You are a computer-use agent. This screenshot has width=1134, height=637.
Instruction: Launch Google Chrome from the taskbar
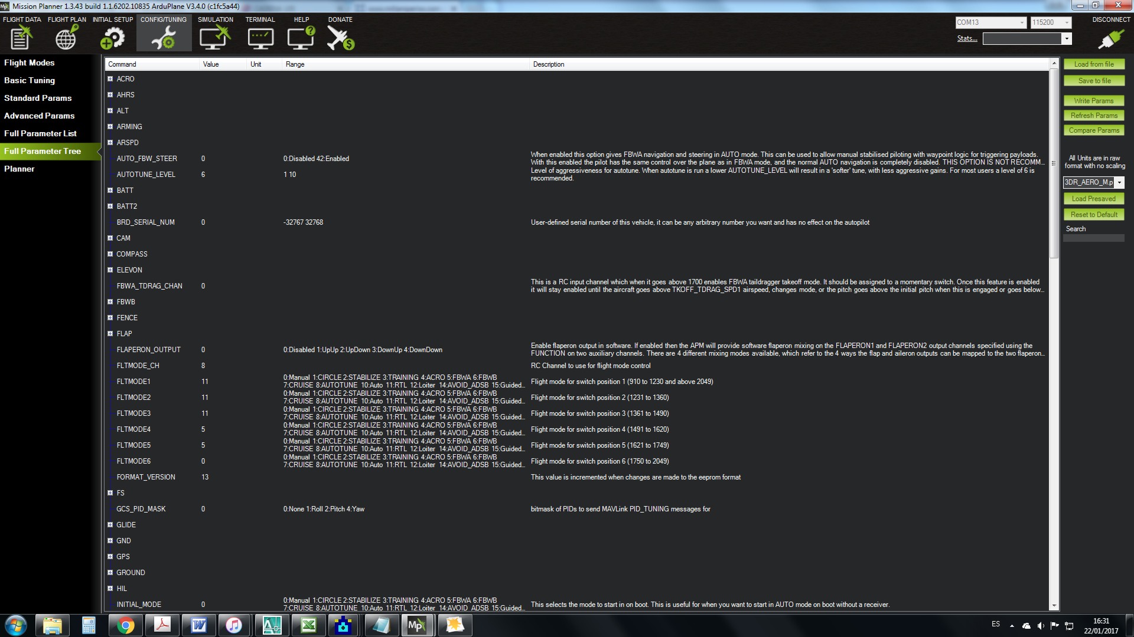pyautogui.click(x=125, y=625)
